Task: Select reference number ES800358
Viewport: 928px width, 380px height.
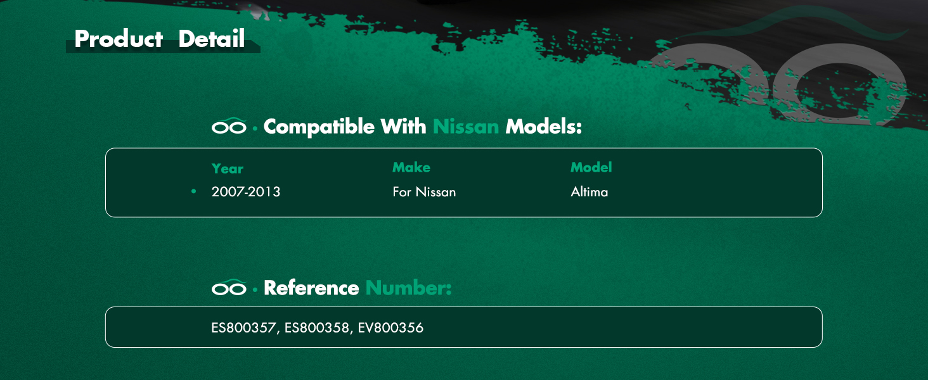Action: 317,328
